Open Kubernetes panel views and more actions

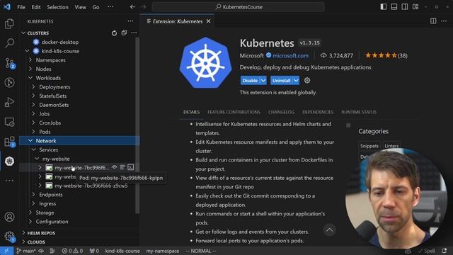tap(130, 21)
